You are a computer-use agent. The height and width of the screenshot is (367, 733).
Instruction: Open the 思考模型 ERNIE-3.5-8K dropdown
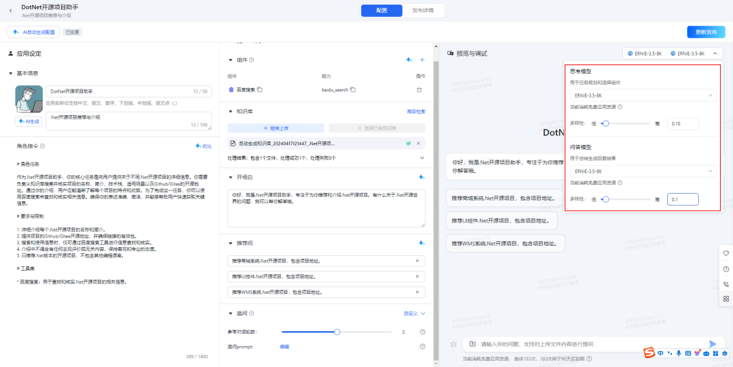(x=643, y=95)
